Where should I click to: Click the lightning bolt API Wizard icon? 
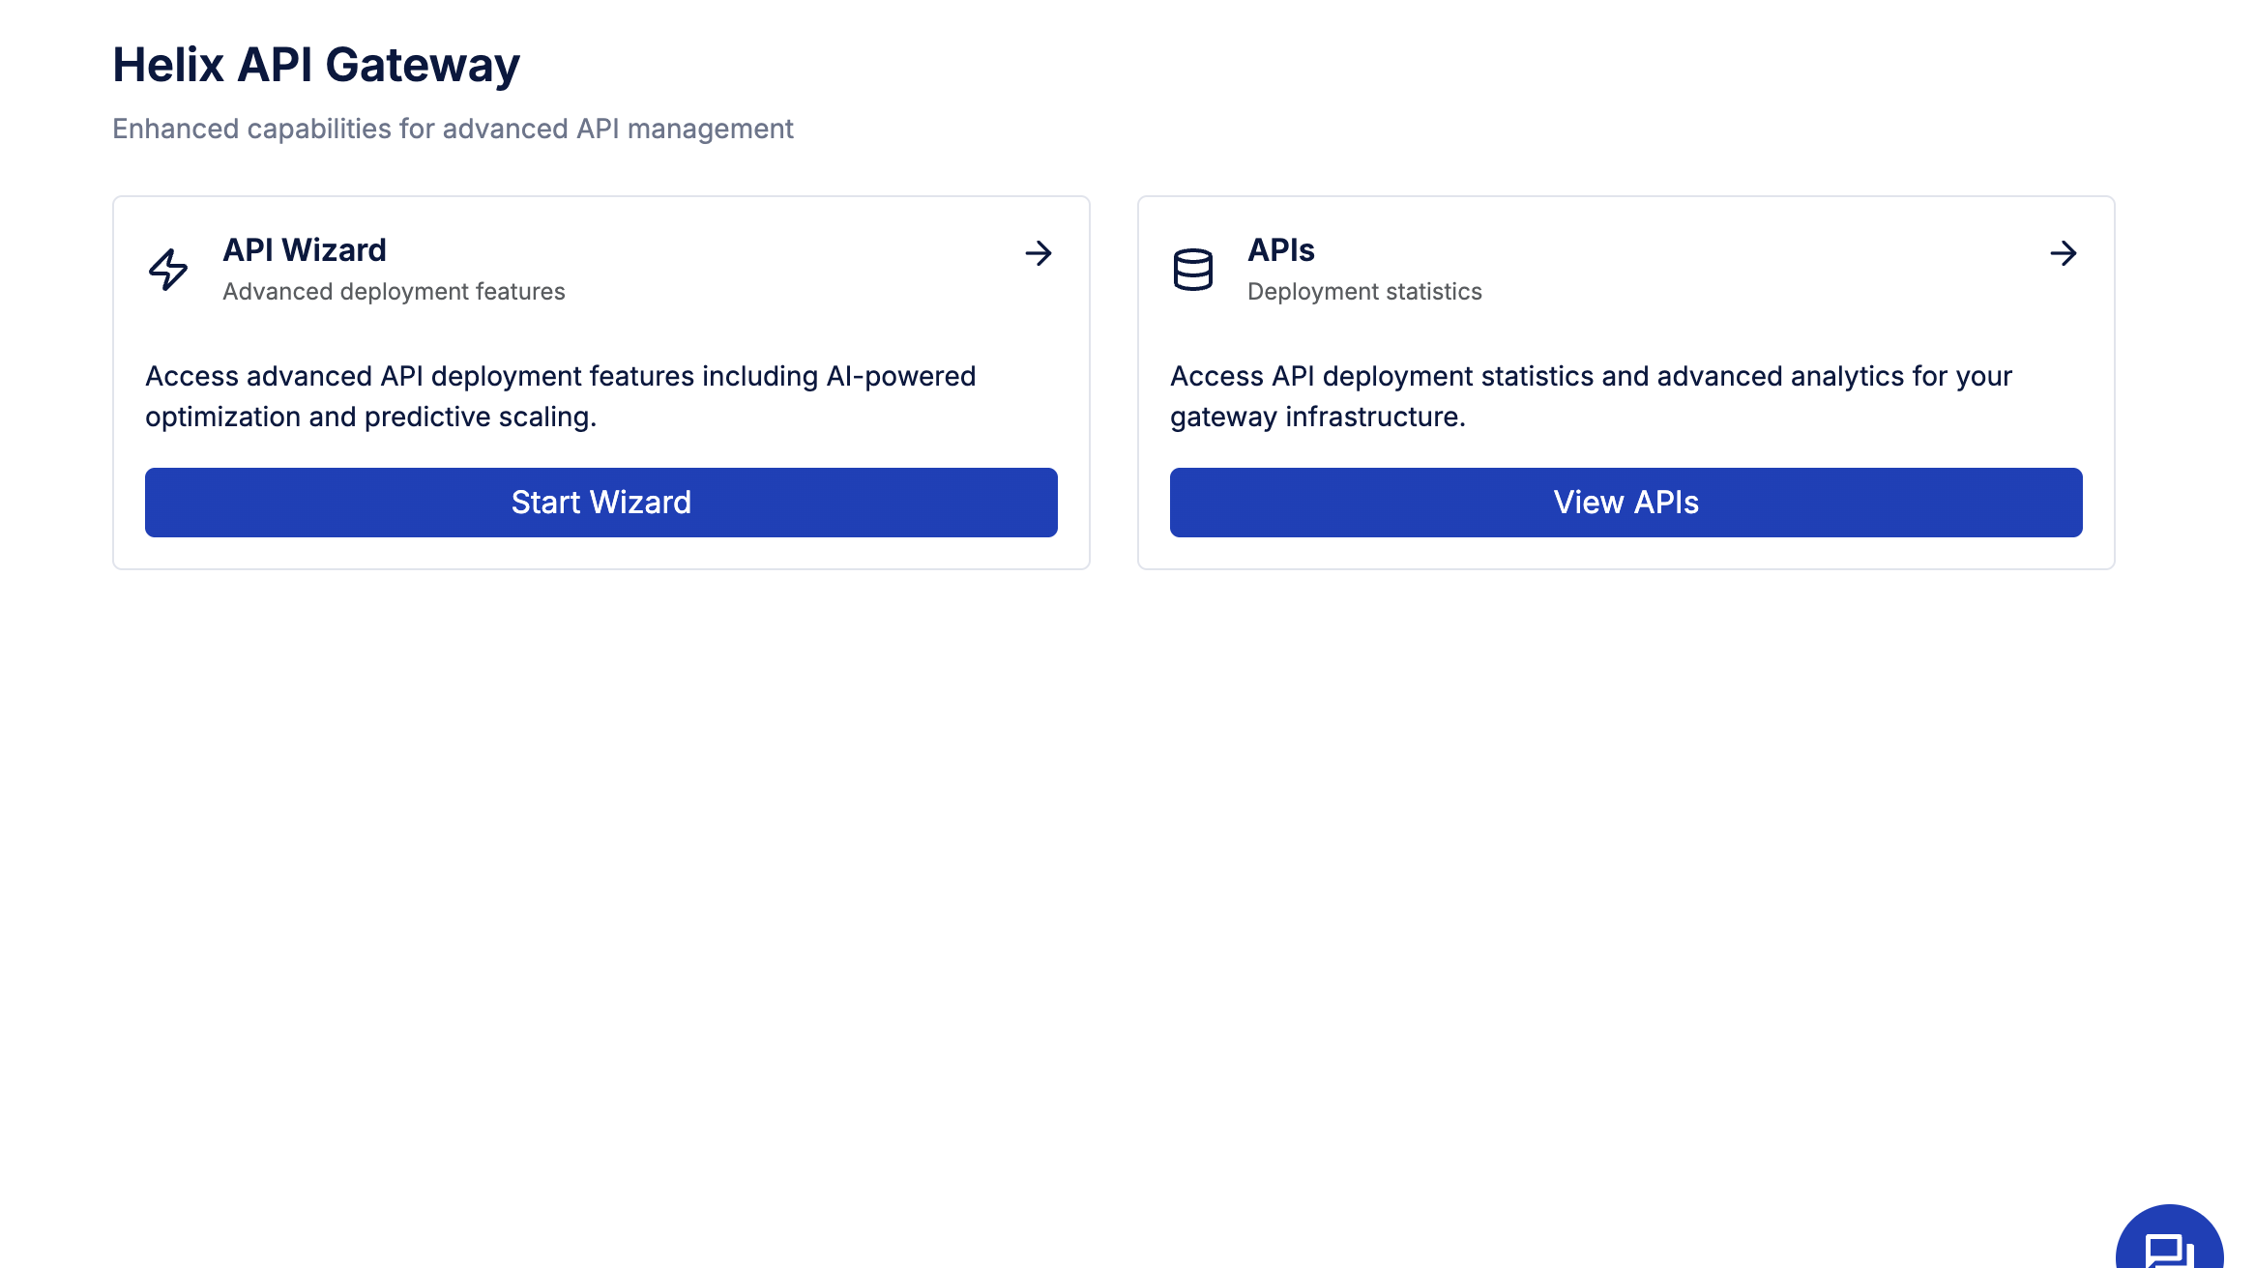[x=168, y=270]
